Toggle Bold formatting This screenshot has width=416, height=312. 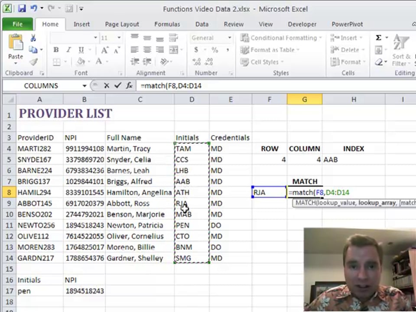pyautogui.click(x=56, y=50)
